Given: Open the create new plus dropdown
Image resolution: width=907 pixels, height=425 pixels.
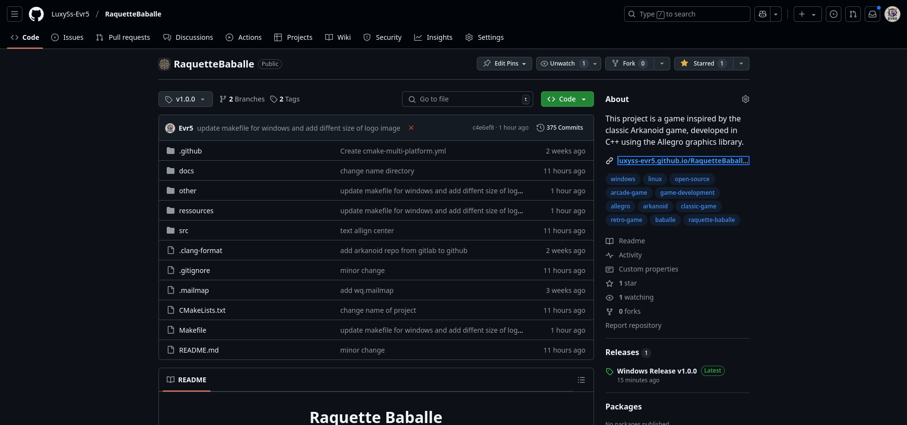Looking at the screenshot, I should point(807,14).
